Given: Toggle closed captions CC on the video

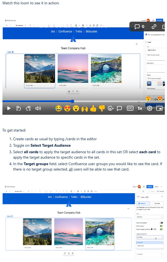Looking at the screenshot, I should 130,109.
